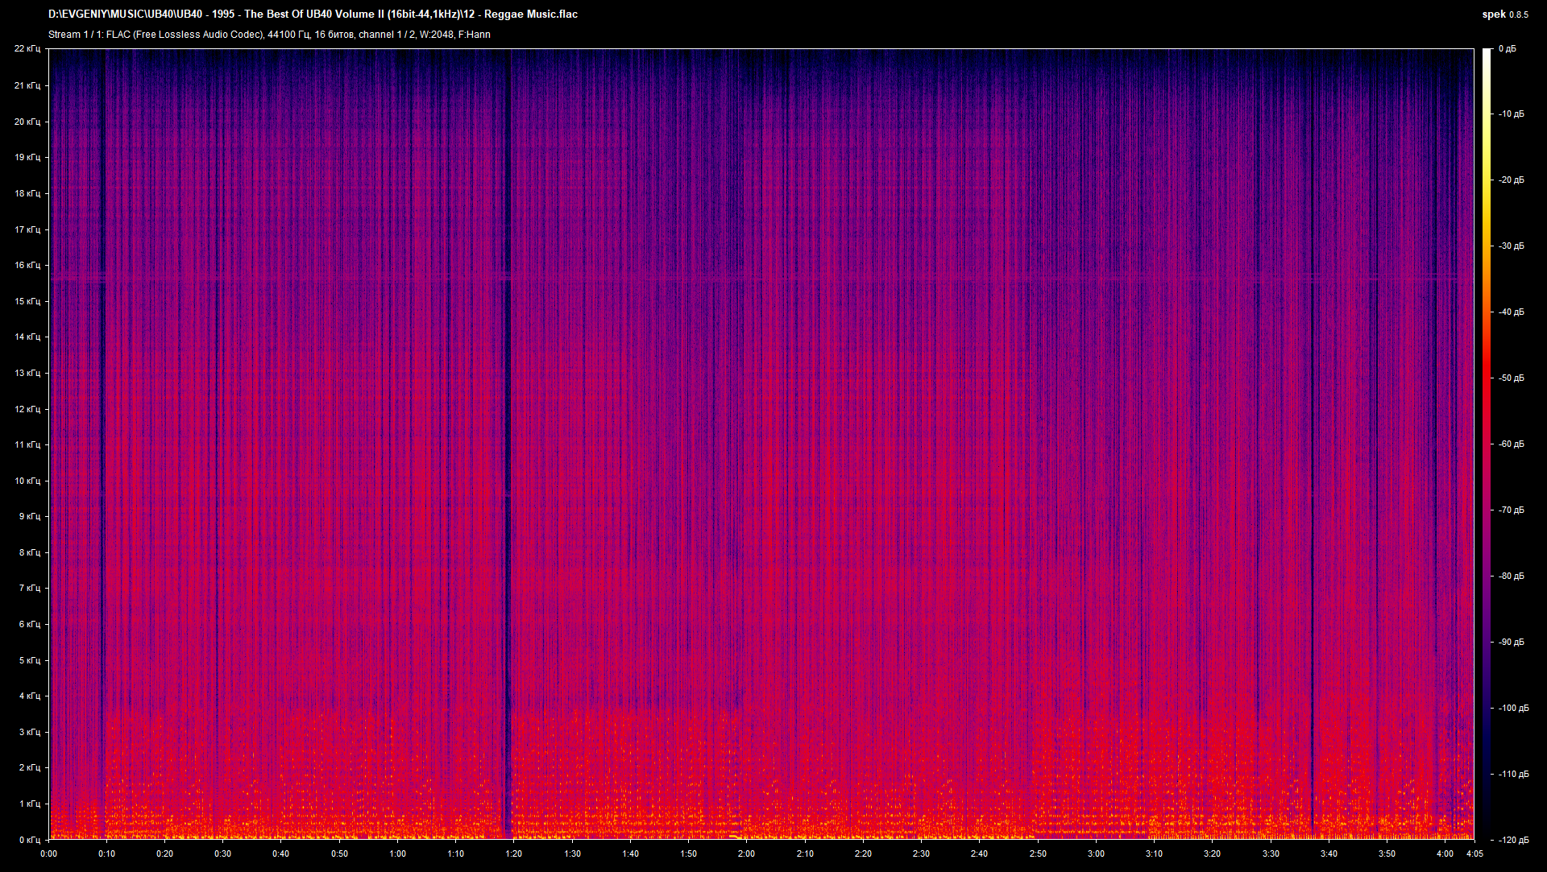The width and height of the screenshot is (1547, 872).
Task: Click the 20 кГц frequency axis label
Action: 27,122
